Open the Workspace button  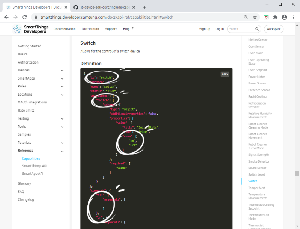pyautogui.click(x=274, y=29)
